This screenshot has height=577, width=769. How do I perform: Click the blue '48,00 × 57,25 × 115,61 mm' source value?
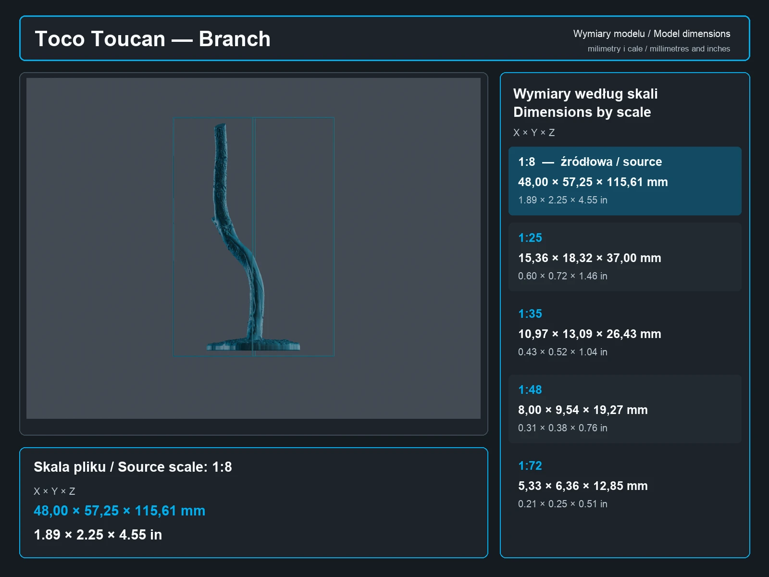click(x=119, y=511)
